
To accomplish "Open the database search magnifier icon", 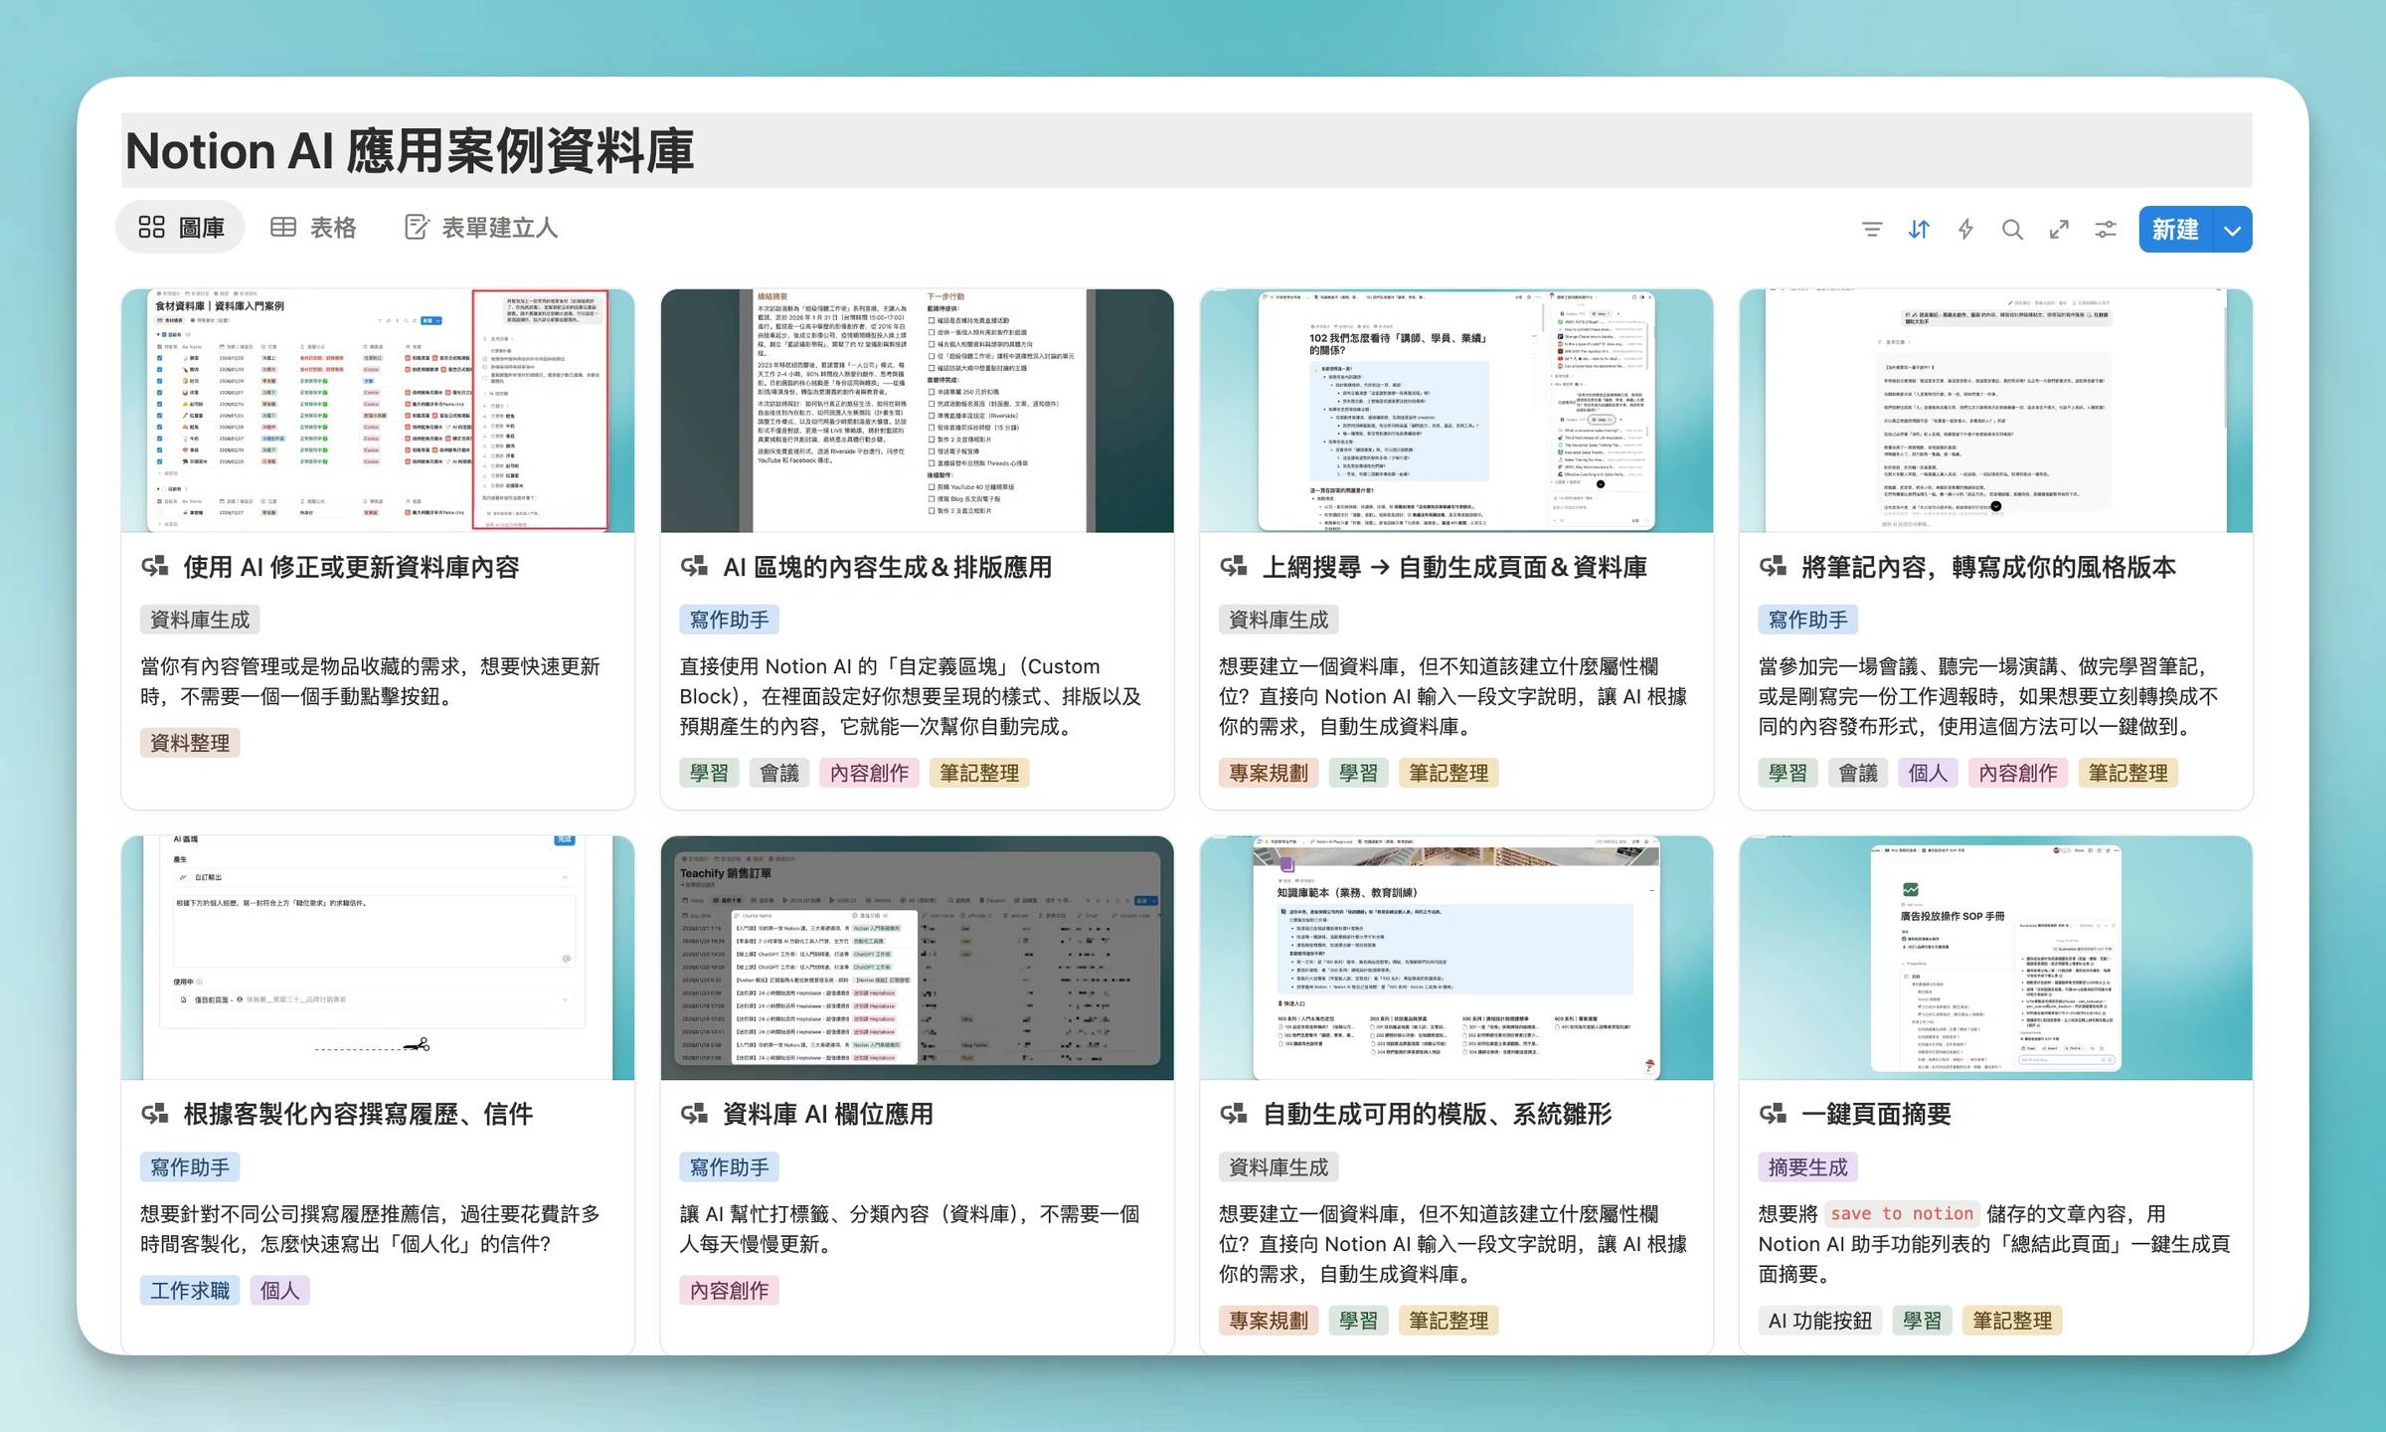I will click(x=2012, y=230).
